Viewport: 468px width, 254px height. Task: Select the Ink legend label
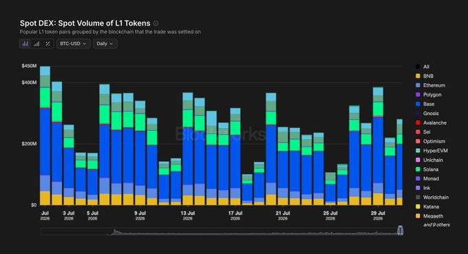[427, 188]
